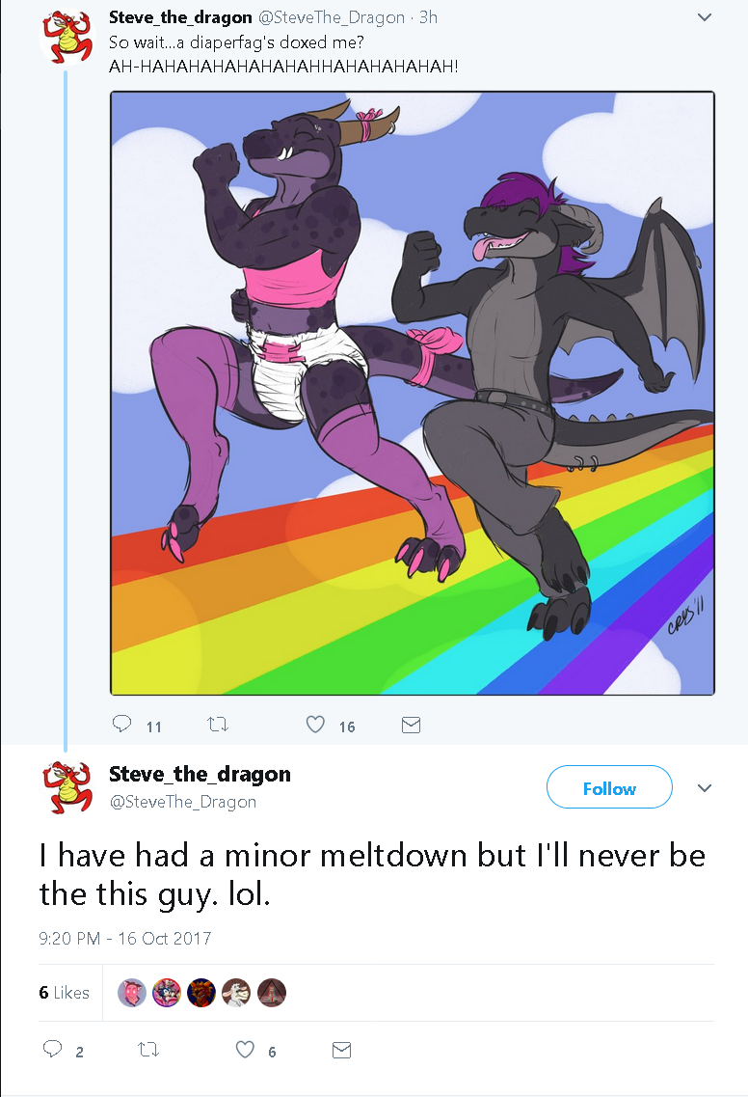Open the last liker's avatar in the row

tap(272, 993)
